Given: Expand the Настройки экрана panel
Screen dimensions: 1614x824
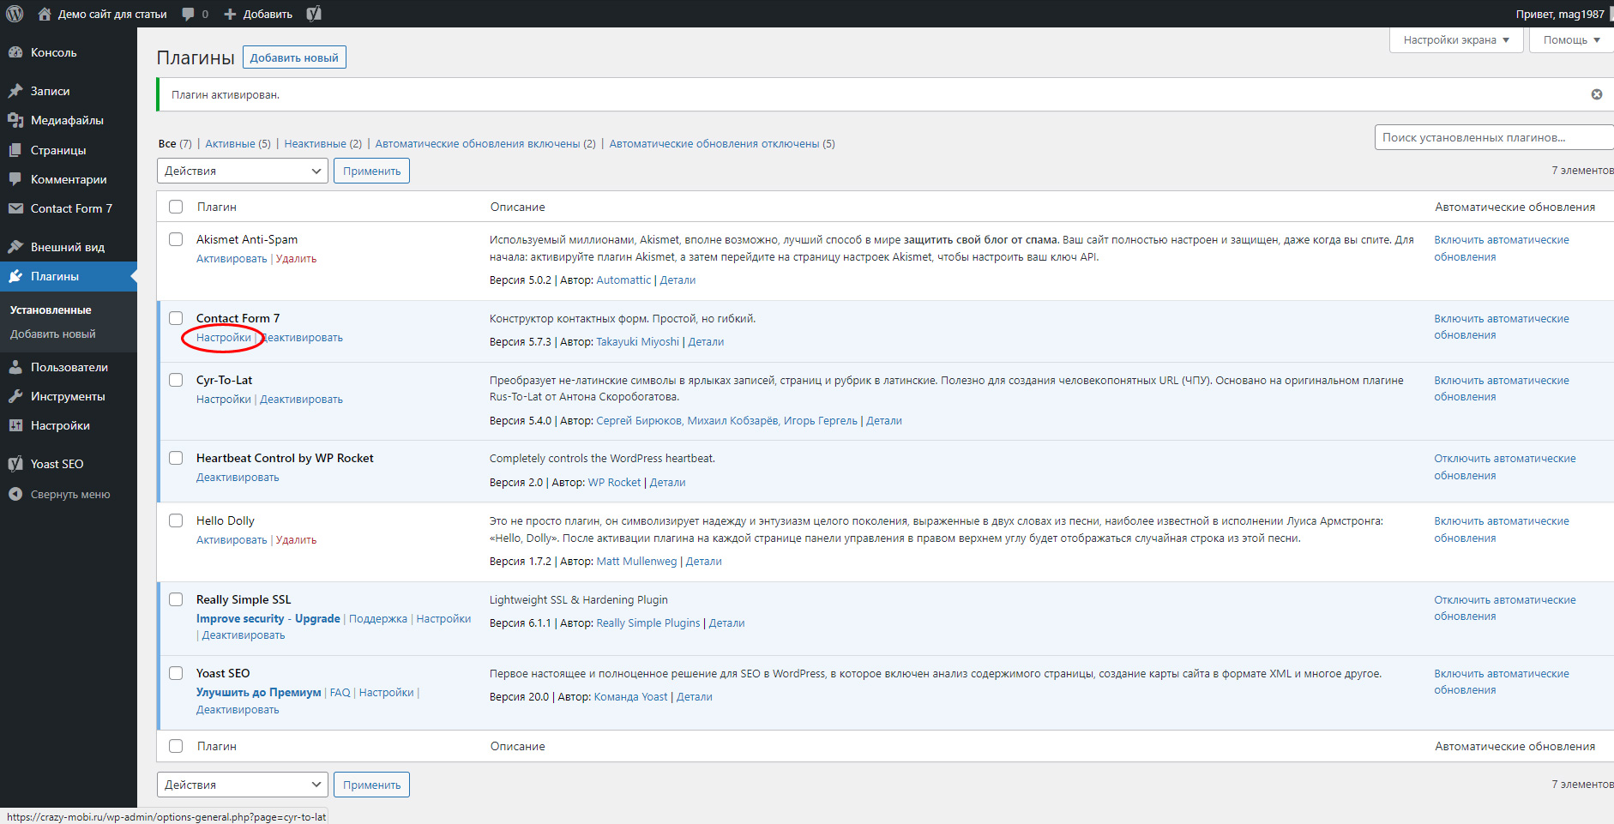Looking at the screenshot, I should click(1455, 40).
